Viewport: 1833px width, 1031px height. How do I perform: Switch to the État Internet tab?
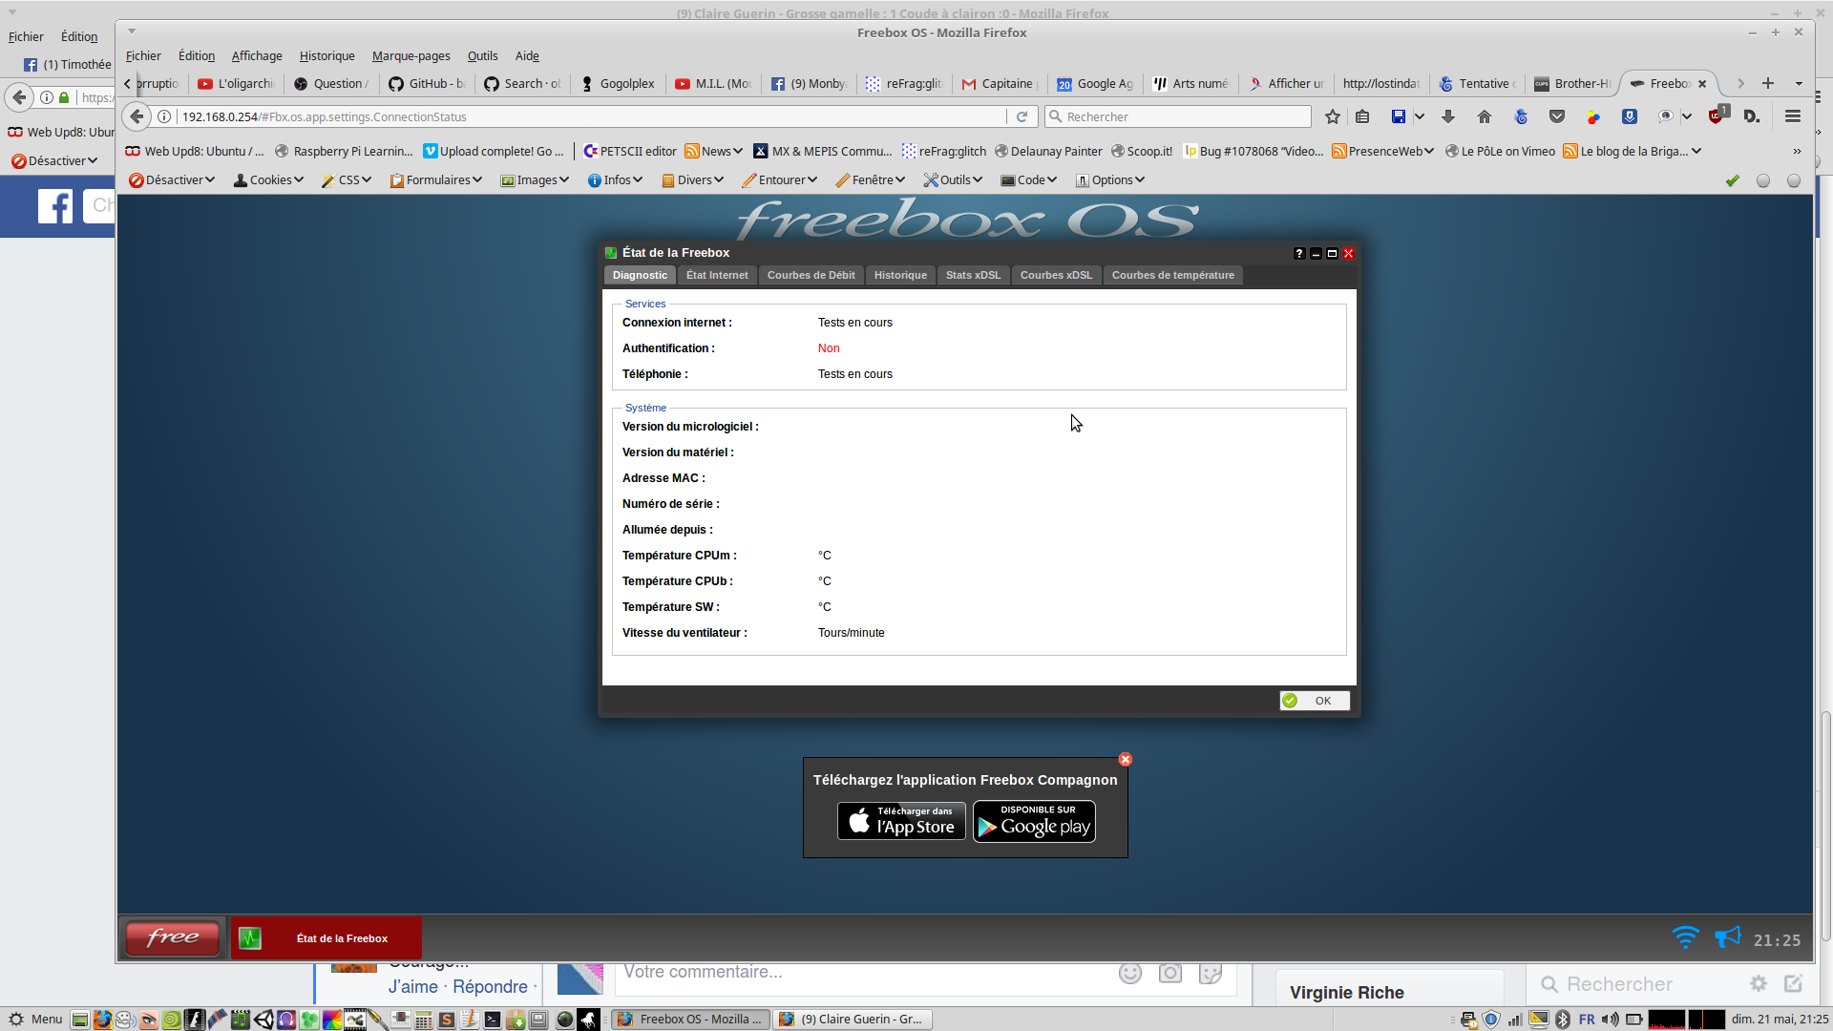(x=717, y=276)
